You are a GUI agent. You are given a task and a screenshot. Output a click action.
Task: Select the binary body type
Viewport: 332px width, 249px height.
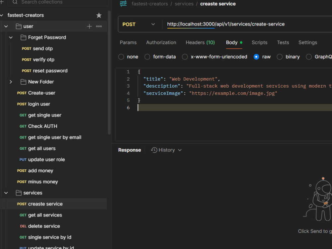click(280, 57)
